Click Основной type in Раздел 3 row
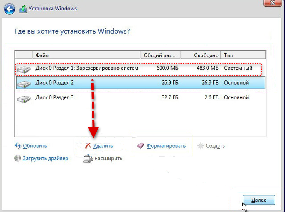 pos(236,97)
